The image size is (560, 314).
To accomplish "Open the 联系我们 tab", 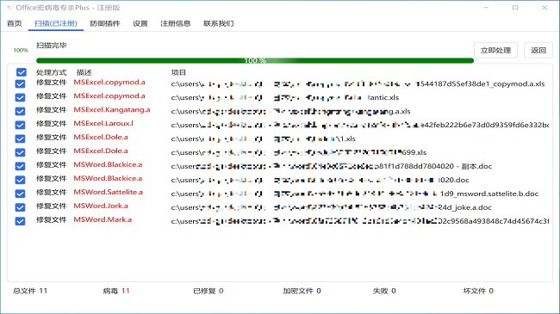I will pos(218,23).
